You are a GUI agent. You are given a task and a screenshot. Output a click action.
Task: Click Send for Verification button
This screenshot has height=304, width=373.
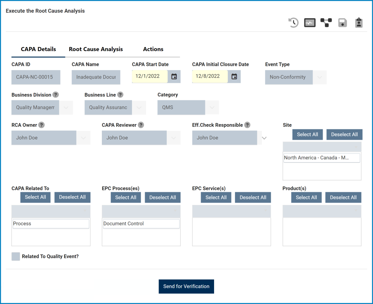pos(186,286)
